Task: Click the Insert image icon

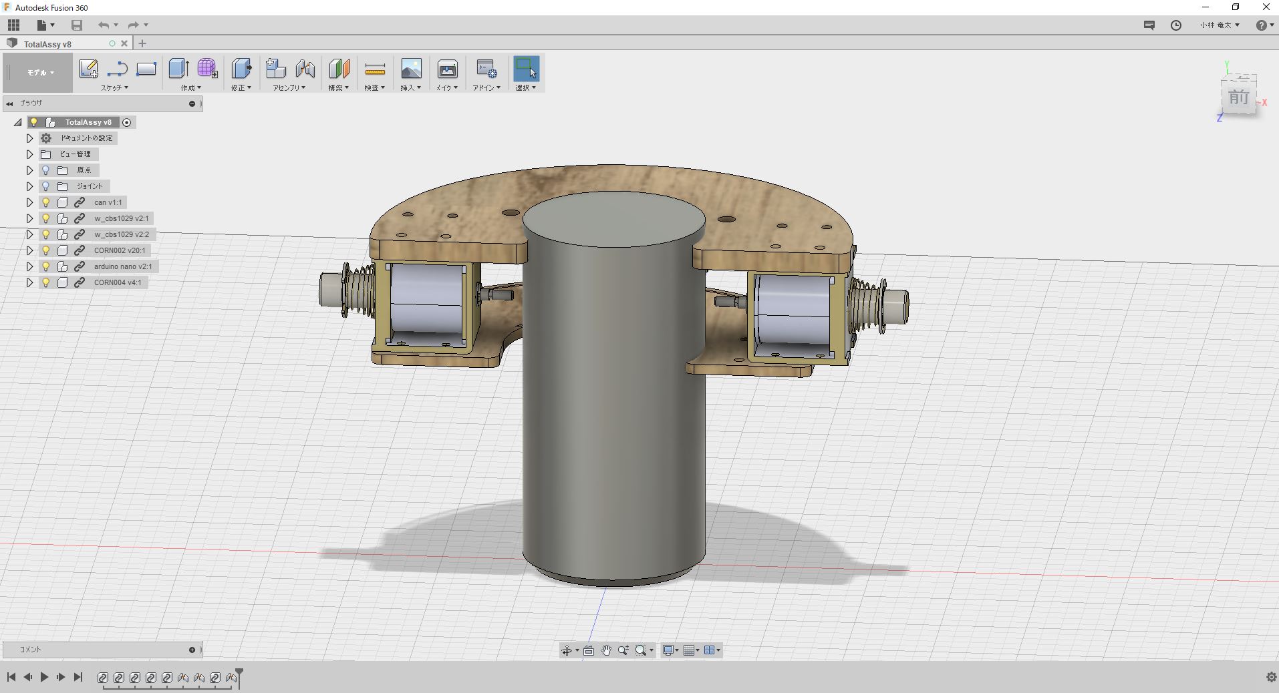Action: tap(411, 69)
